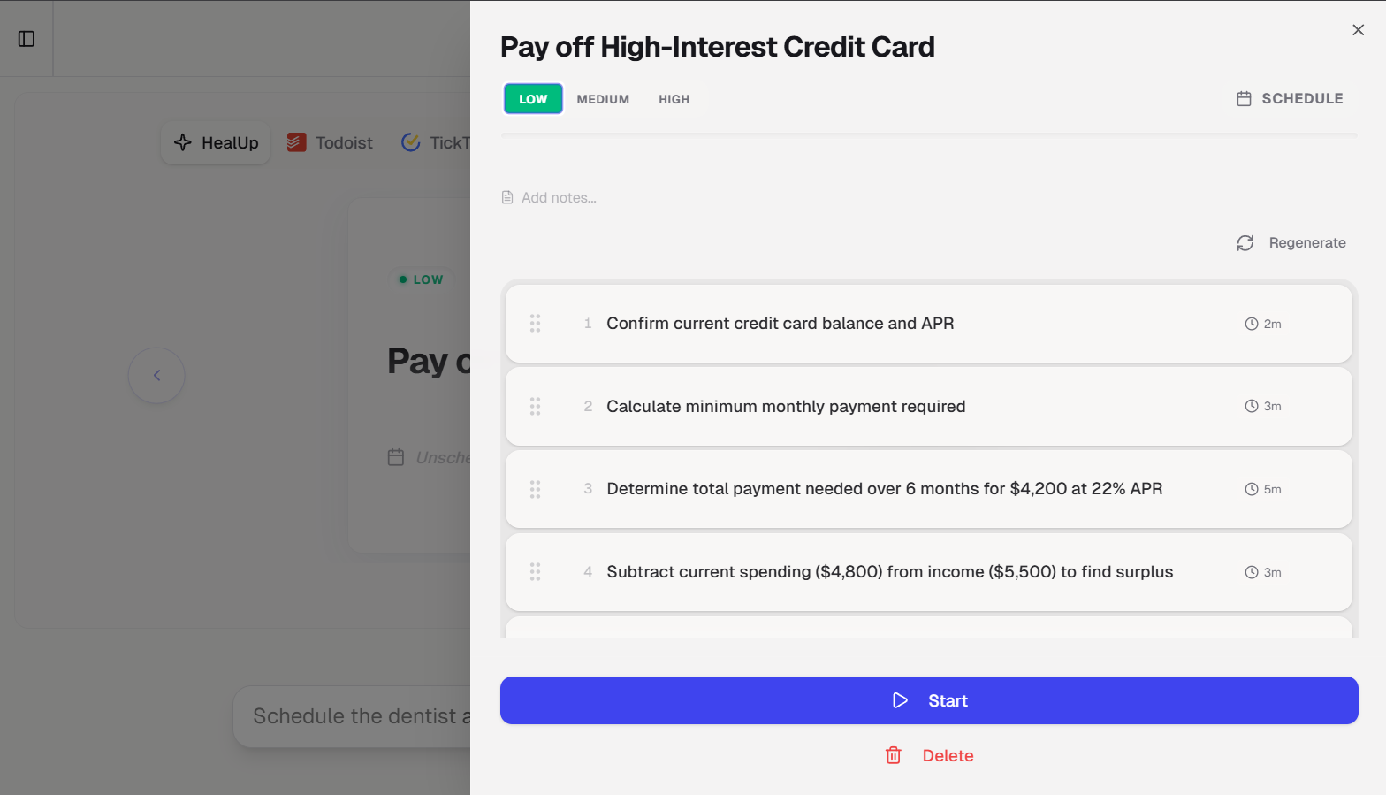Click the refresh icon next to Regenerate
The width and height of the screenshot is (1386, 795).
(x=1245, y=242)
